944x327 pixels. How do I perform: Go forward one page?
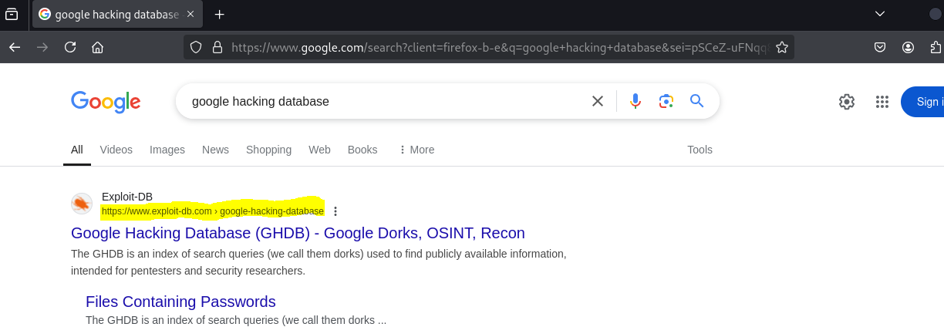click(42, 47)
